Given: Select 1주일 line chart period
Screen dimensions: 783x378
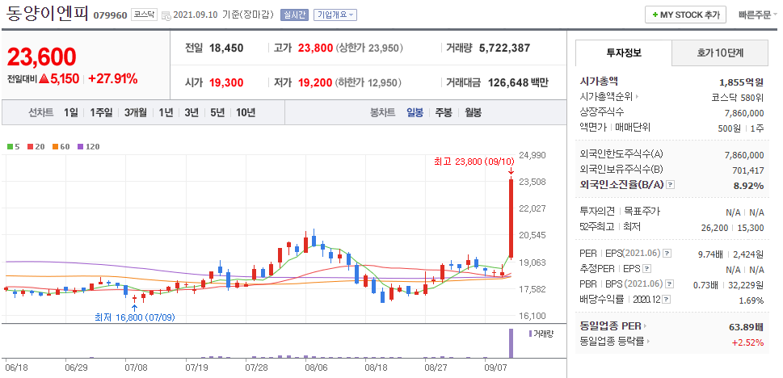Looking at the screenshot, I should 101,112.
